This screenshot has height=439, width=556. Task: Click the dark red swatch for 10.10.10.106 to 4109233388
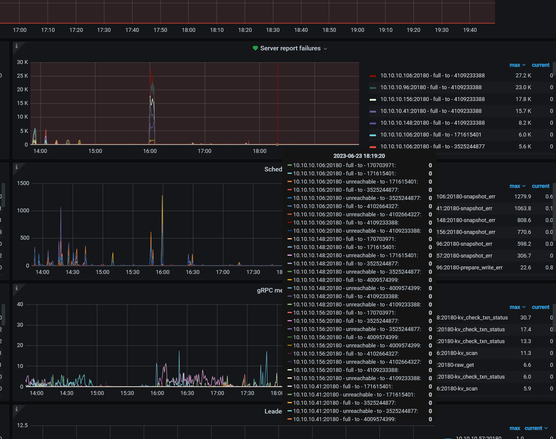tap(373, 76)
